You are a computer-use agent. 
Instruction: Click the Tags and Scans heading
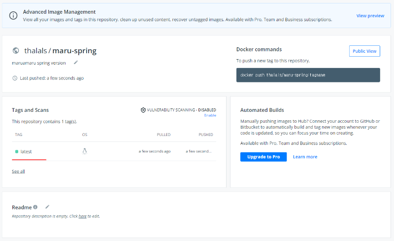[x=30, y=110]
